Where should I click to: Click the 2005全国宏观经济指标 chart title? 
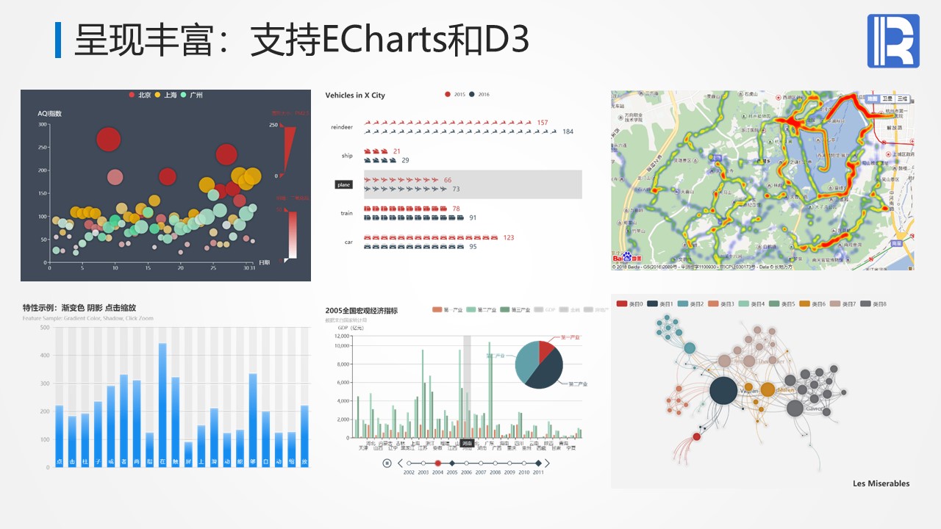pos(362,311)
